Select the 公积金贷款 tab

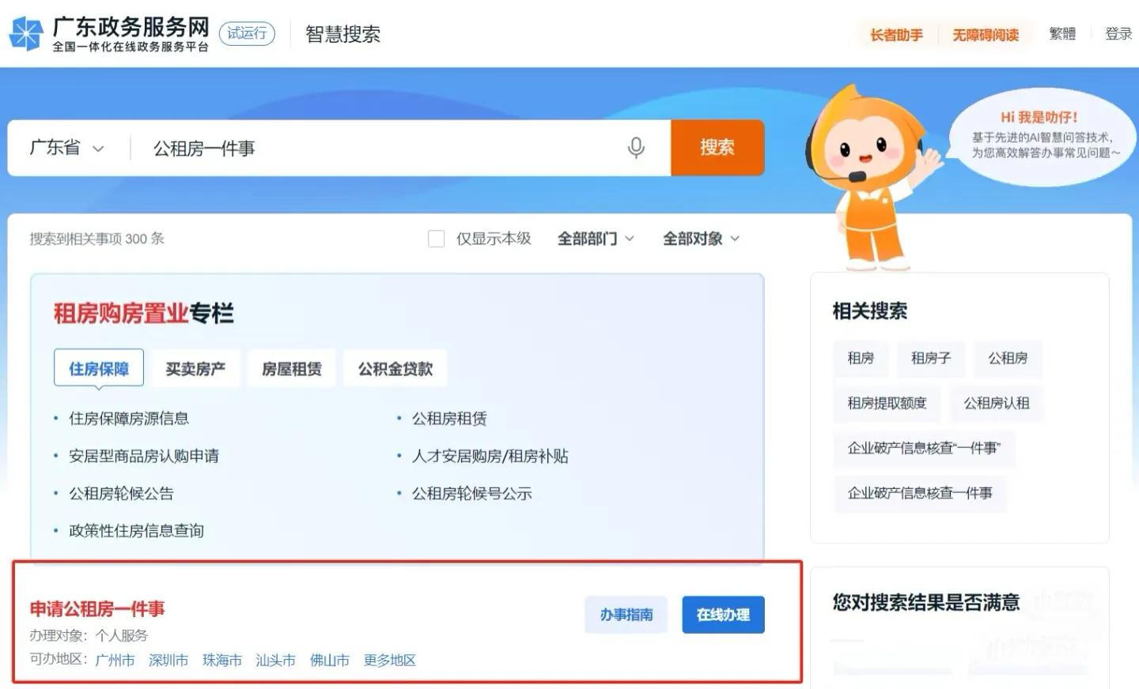[x=395, y=367]
